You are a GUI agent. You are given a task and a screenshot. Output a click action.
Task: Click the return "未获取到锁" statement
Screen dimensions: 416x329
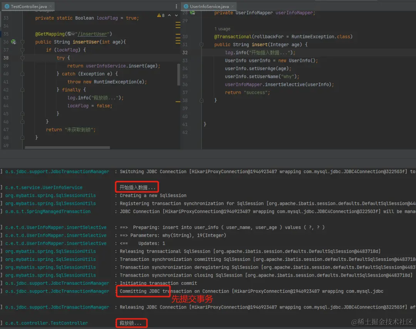tap(70, 130)
